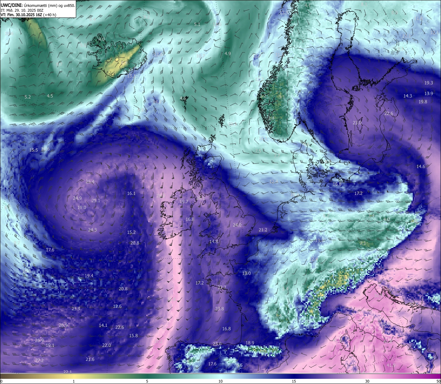Screen dimensions: 441x384
Task: Click the 19.0 value
Action: pos(82,208)
